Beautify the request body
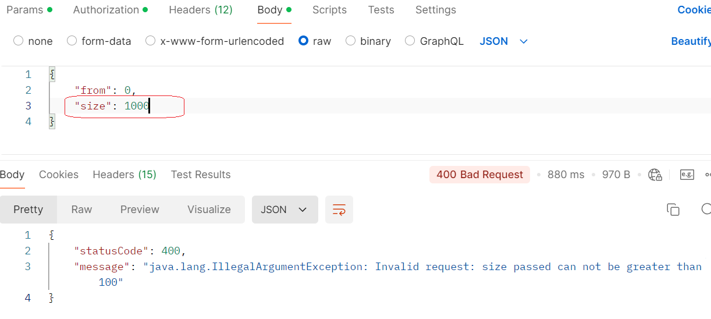 [691, 41]
